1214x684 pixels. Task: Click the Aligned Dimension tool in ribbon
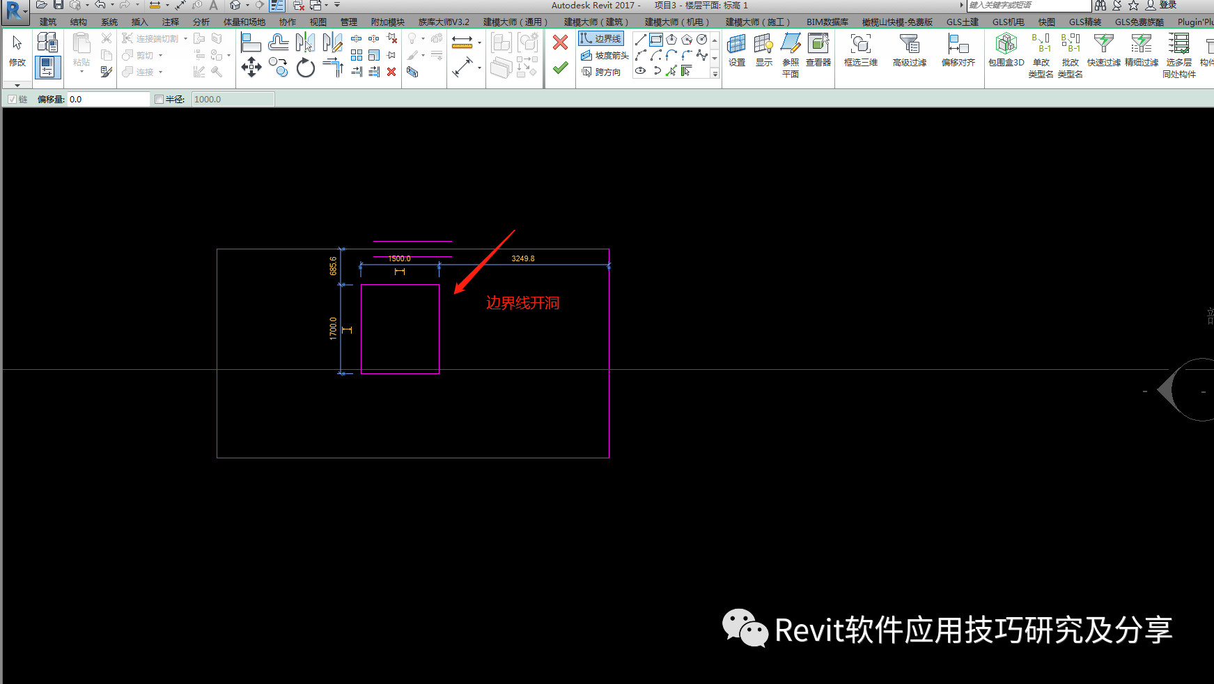click(x=462, y=68)
